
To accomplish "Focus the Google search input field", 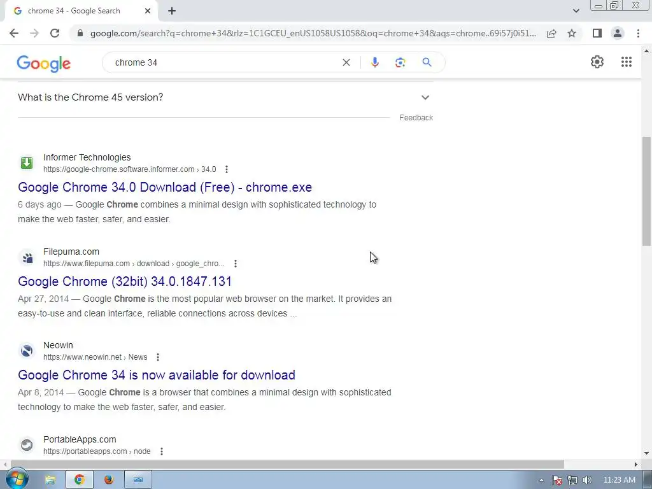I will pos(225,62).
